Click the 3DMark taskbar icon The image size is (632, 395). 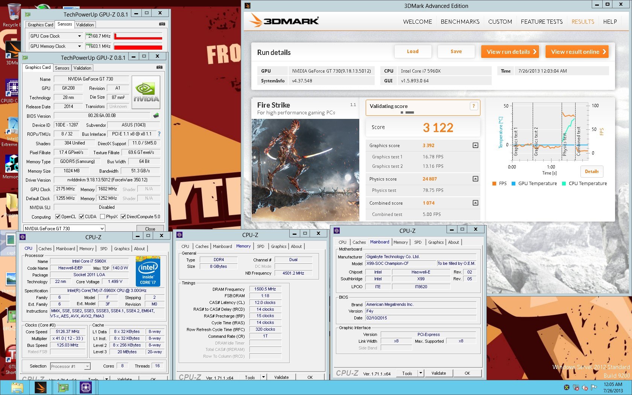41,387
